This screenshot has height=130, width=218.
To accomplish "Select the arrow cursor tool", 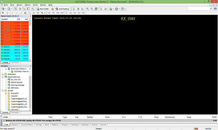I will (x=3, y=13).
